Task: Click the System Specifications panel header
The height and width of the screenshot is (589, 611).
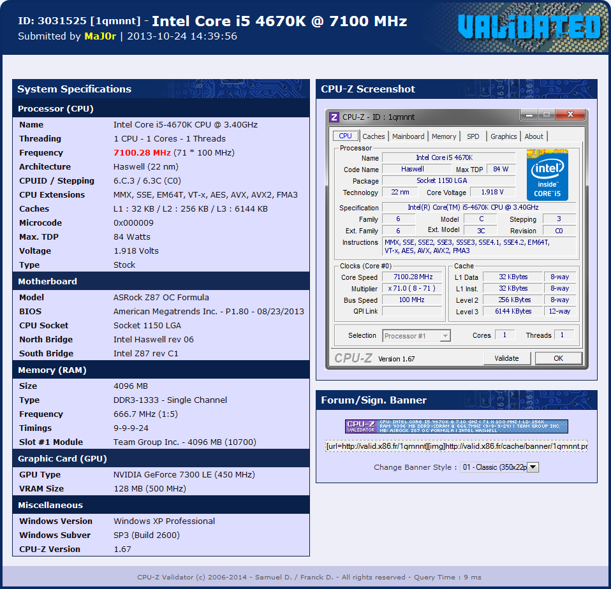Action: 161,89
